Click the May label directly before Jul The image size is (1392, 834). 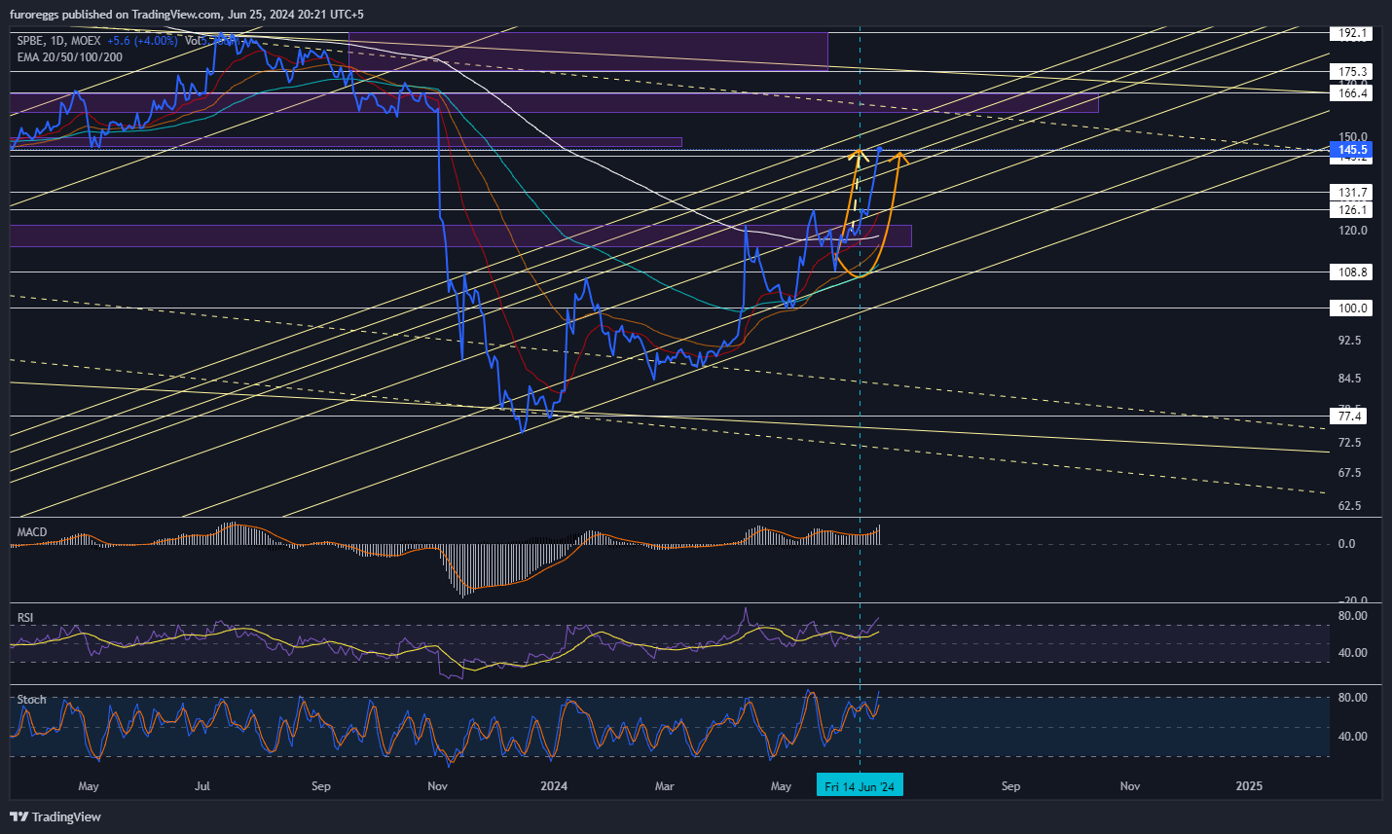(x=89, y=786)
